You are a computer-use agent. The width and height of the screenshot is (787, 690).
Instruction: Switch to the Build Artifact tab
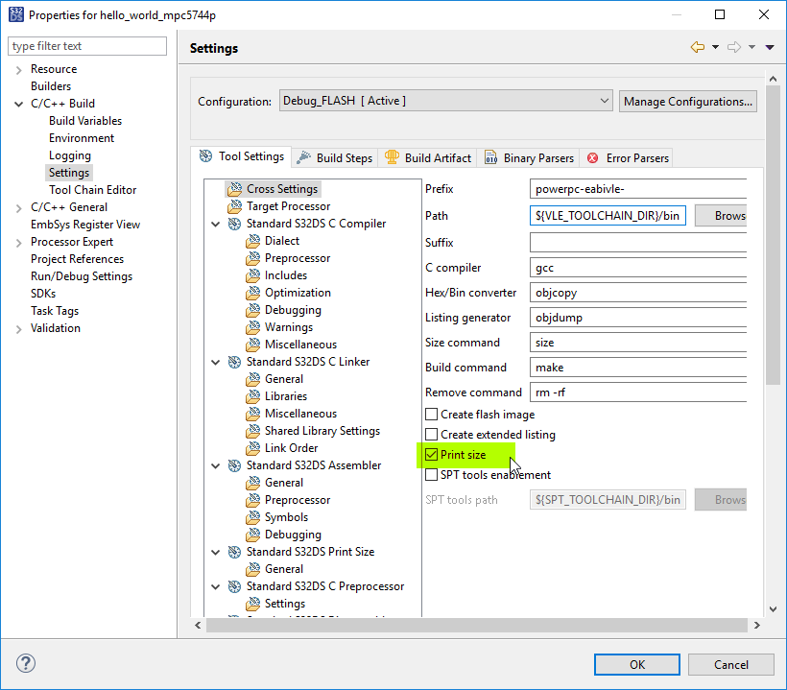(429, 158)
